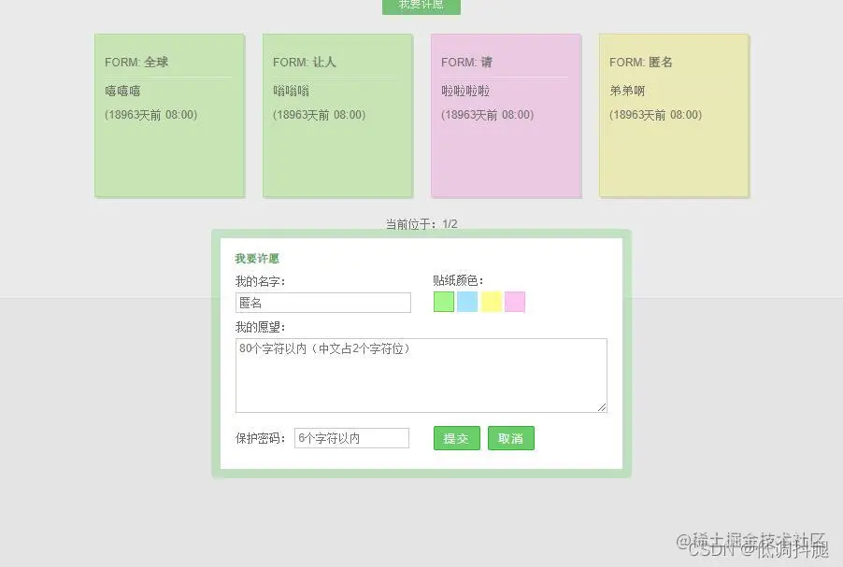Screen dimensions: 843x567
Task: Select the blue sticker color swatch
Action: click(466, 301)
